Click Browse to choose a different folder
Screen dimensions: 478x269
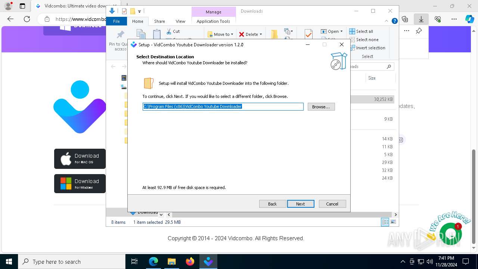click(321, 106)
